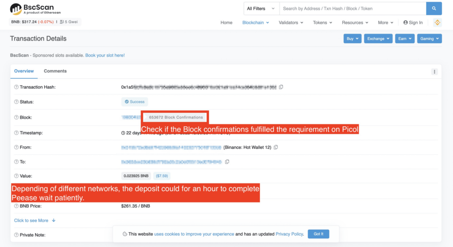453x247 pixels.
Task: Open the three-dot options menu on the overview card
Action: (434, 72)
